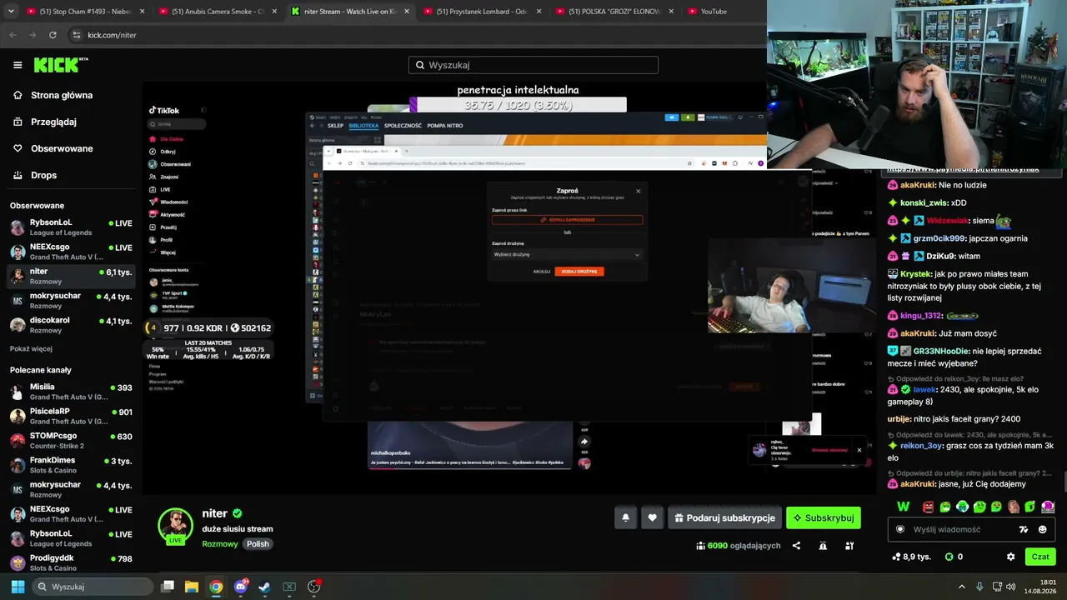This screenshot has width=1067, height=600.
Task: Open STOMPcsgo recommended channel
Action: 71,440
